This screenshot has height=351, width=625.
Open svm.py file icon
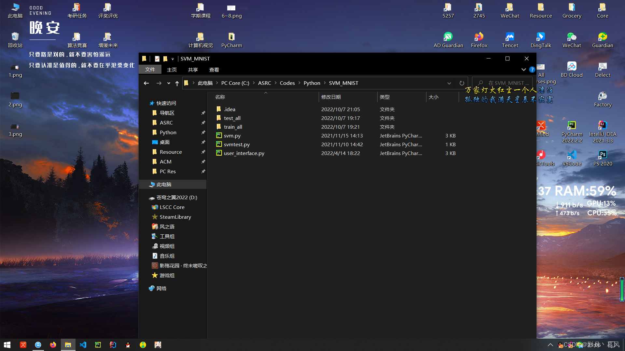click(219, 136)
